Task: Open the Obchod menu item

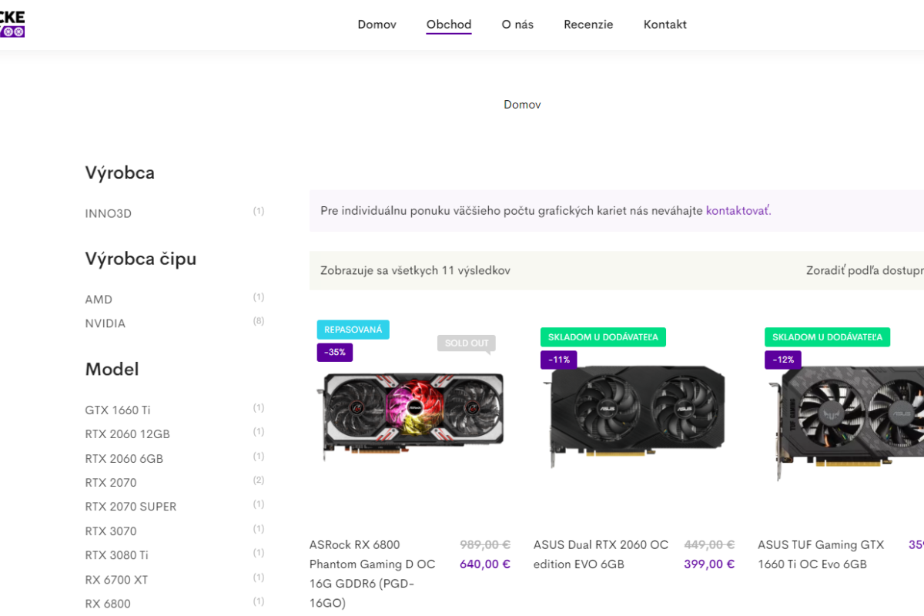Action: click(x=449, y=25)
